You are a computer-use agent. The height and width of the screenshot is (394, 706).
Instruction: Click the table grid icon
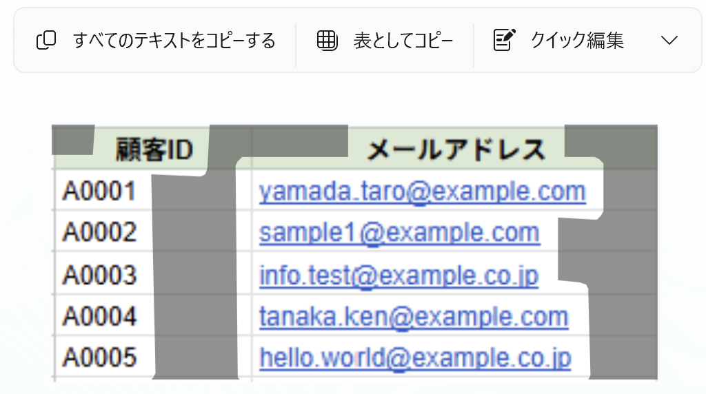327,41
